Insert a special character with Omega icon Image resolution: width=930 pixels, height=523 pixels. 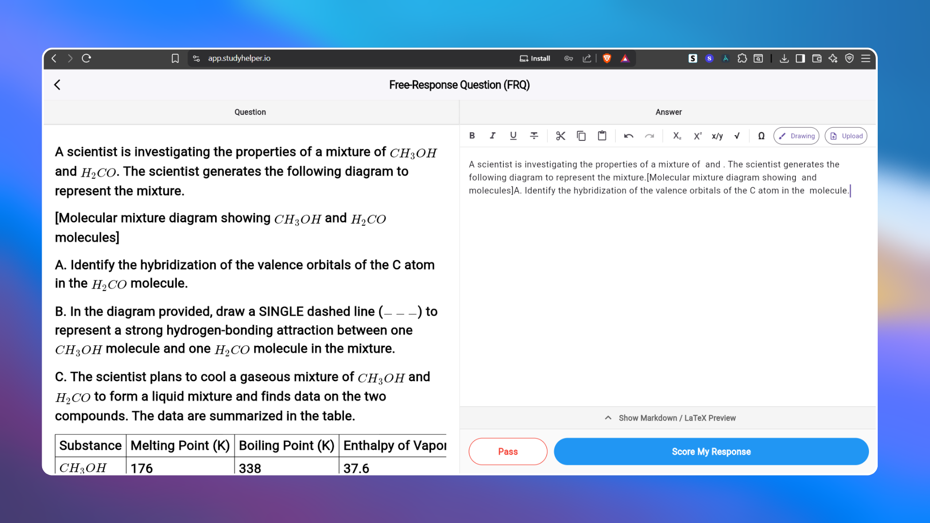[x=760, y=136]
